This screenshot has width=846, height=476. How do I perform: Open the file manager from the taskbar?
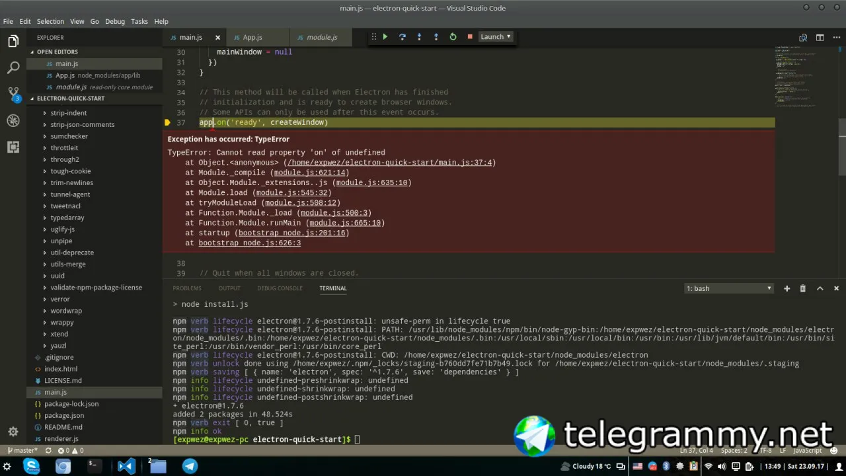157,466
